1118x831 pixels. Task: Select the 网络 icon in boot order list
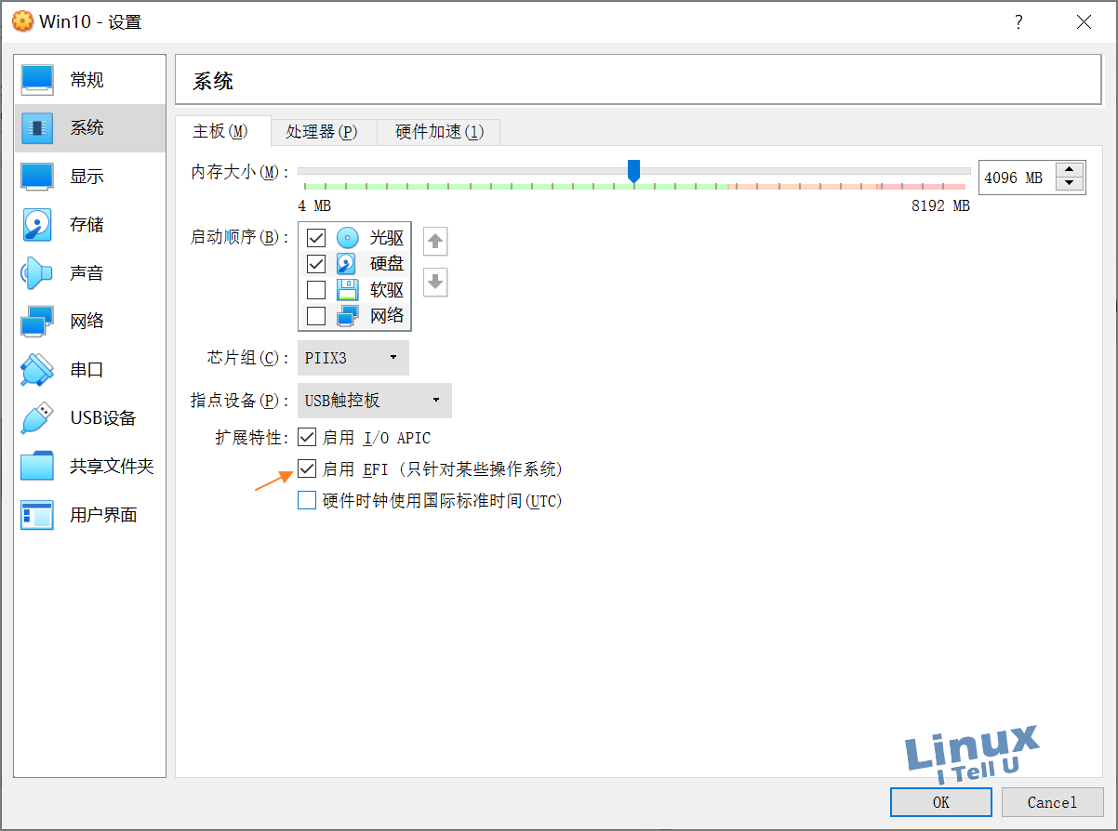coord(347,316)
